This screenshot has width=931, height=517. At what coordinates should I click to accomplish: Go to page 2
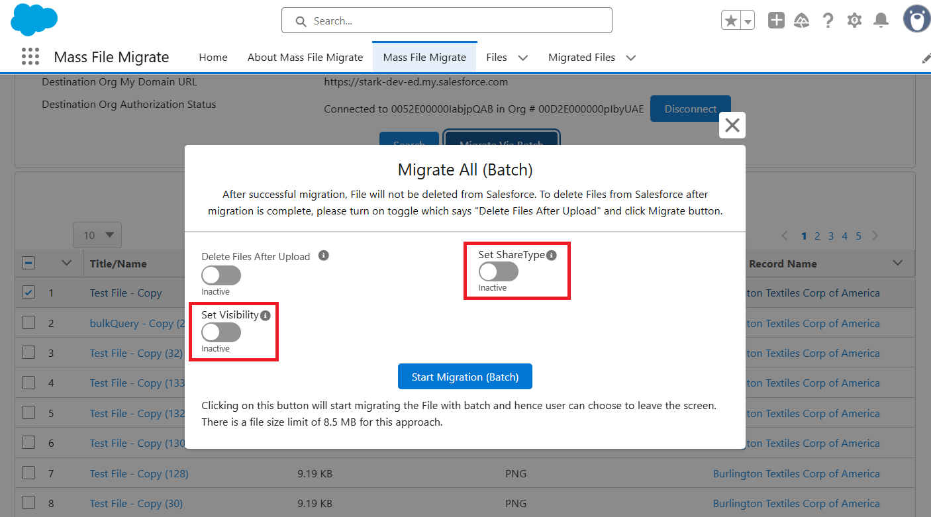point(818,236)
